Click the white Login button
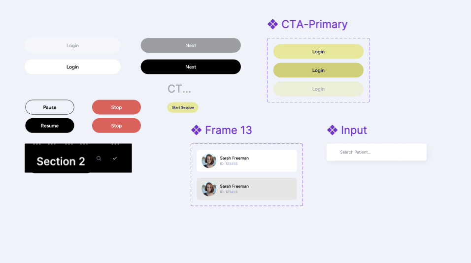 pyautogui.click(x=72, y=67)
